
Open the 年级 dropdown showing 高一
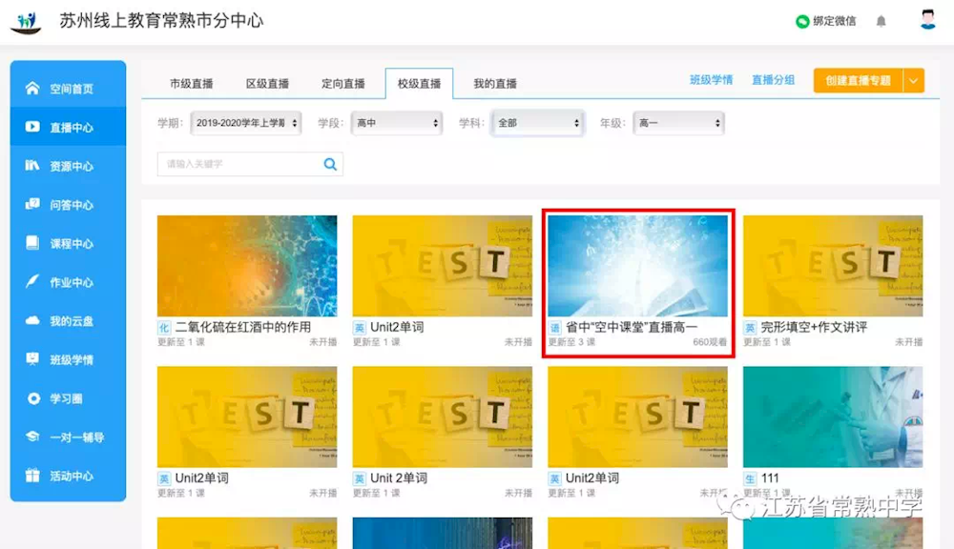tap(678, 123)
